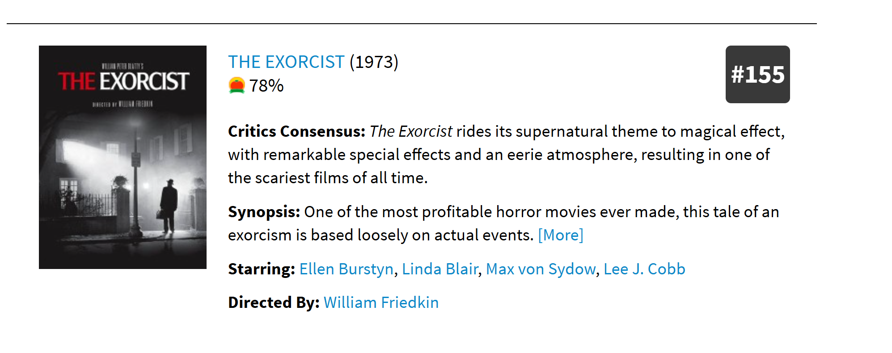This screenshot has height=353, width=892.
Task: Open The Exorcist movie poster thumbnail
Action: coord(123,157)
